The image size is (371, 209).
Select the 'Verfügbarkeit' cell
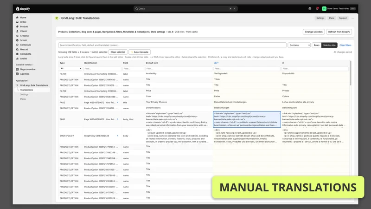tap(247, 74)
